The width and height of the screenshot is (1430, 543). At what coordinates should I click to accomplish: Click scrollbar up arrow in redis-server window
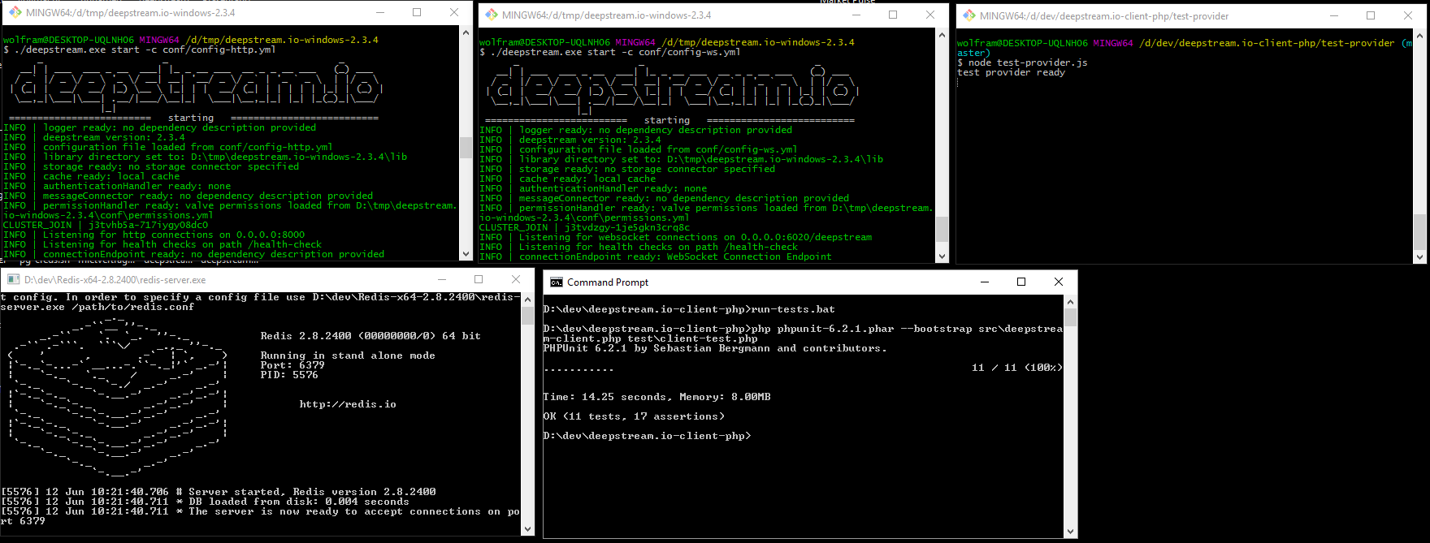(x=527, y=299)
